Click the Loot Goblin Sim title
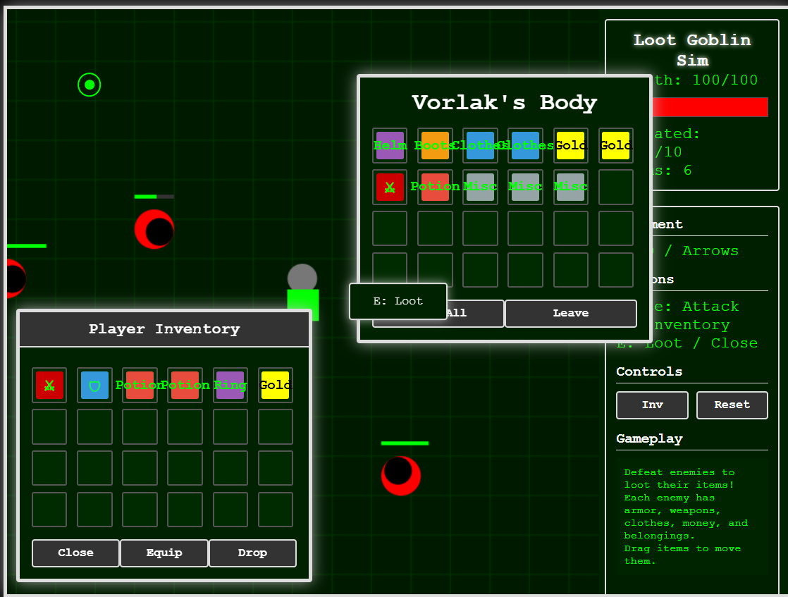The width and height of the screenshot is (788, 597). click(x=692, y=50)
